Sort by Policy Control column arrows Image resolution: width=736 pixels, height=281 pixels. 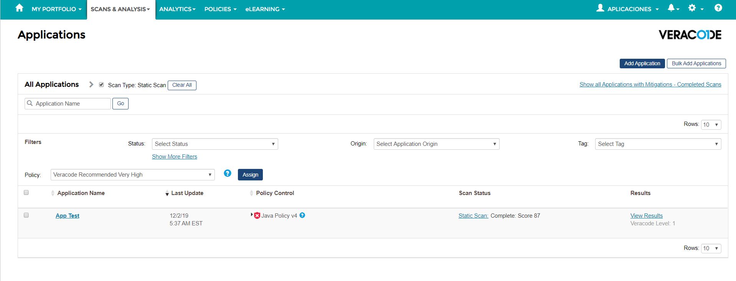click(x=251, y=193)
